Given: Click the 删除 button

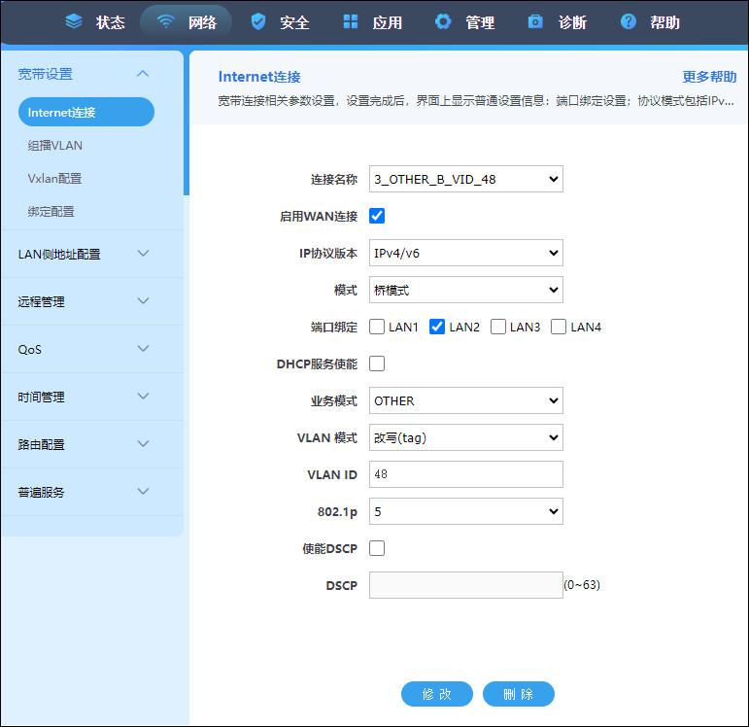Looking at the screenshot, I should click(519, 694).
